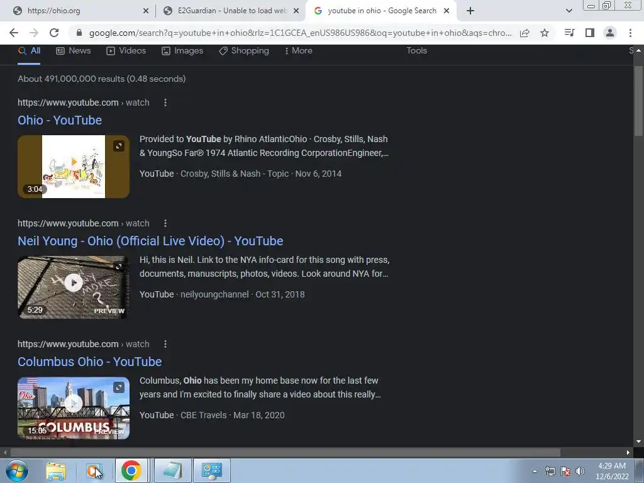
Task: Click the 'neilyoungchannel' text
Action: point(214,294)
